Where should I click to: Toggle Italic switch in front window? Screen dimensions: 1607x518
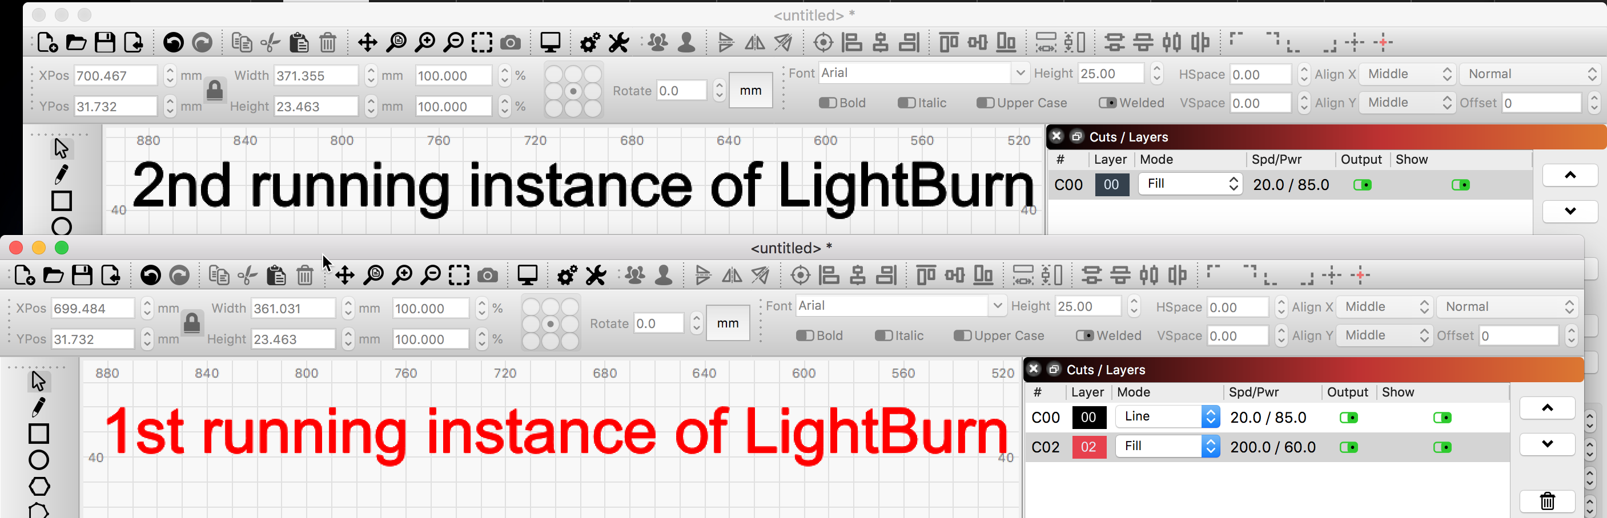(x=883, y=335)
